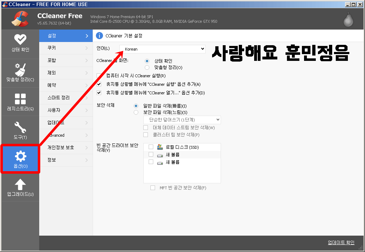
Task: Expand chevron next to Advanced
Action: click(x=87, y=135)
